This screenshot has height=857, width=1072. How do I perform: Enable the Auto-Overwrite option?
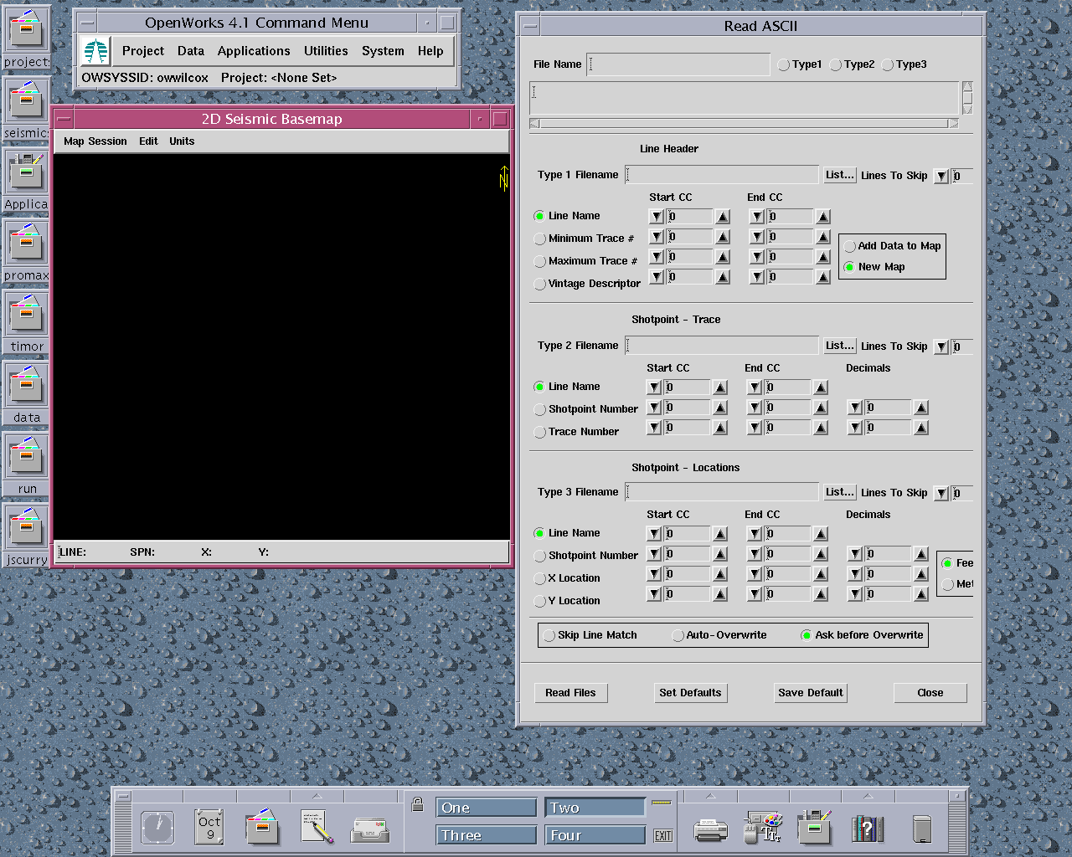click(x=678, y=636)
